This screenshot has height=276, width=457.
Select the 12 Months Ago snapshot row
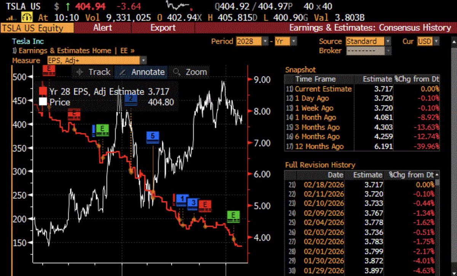(x=362, y=146)
